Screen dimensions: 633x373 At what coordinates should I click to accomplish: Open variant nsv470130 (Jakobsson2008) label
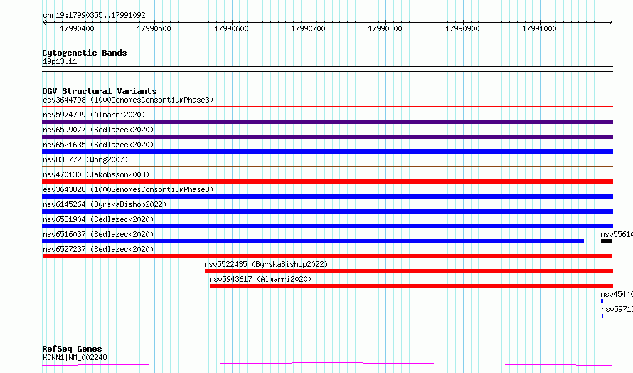(96, 174)
